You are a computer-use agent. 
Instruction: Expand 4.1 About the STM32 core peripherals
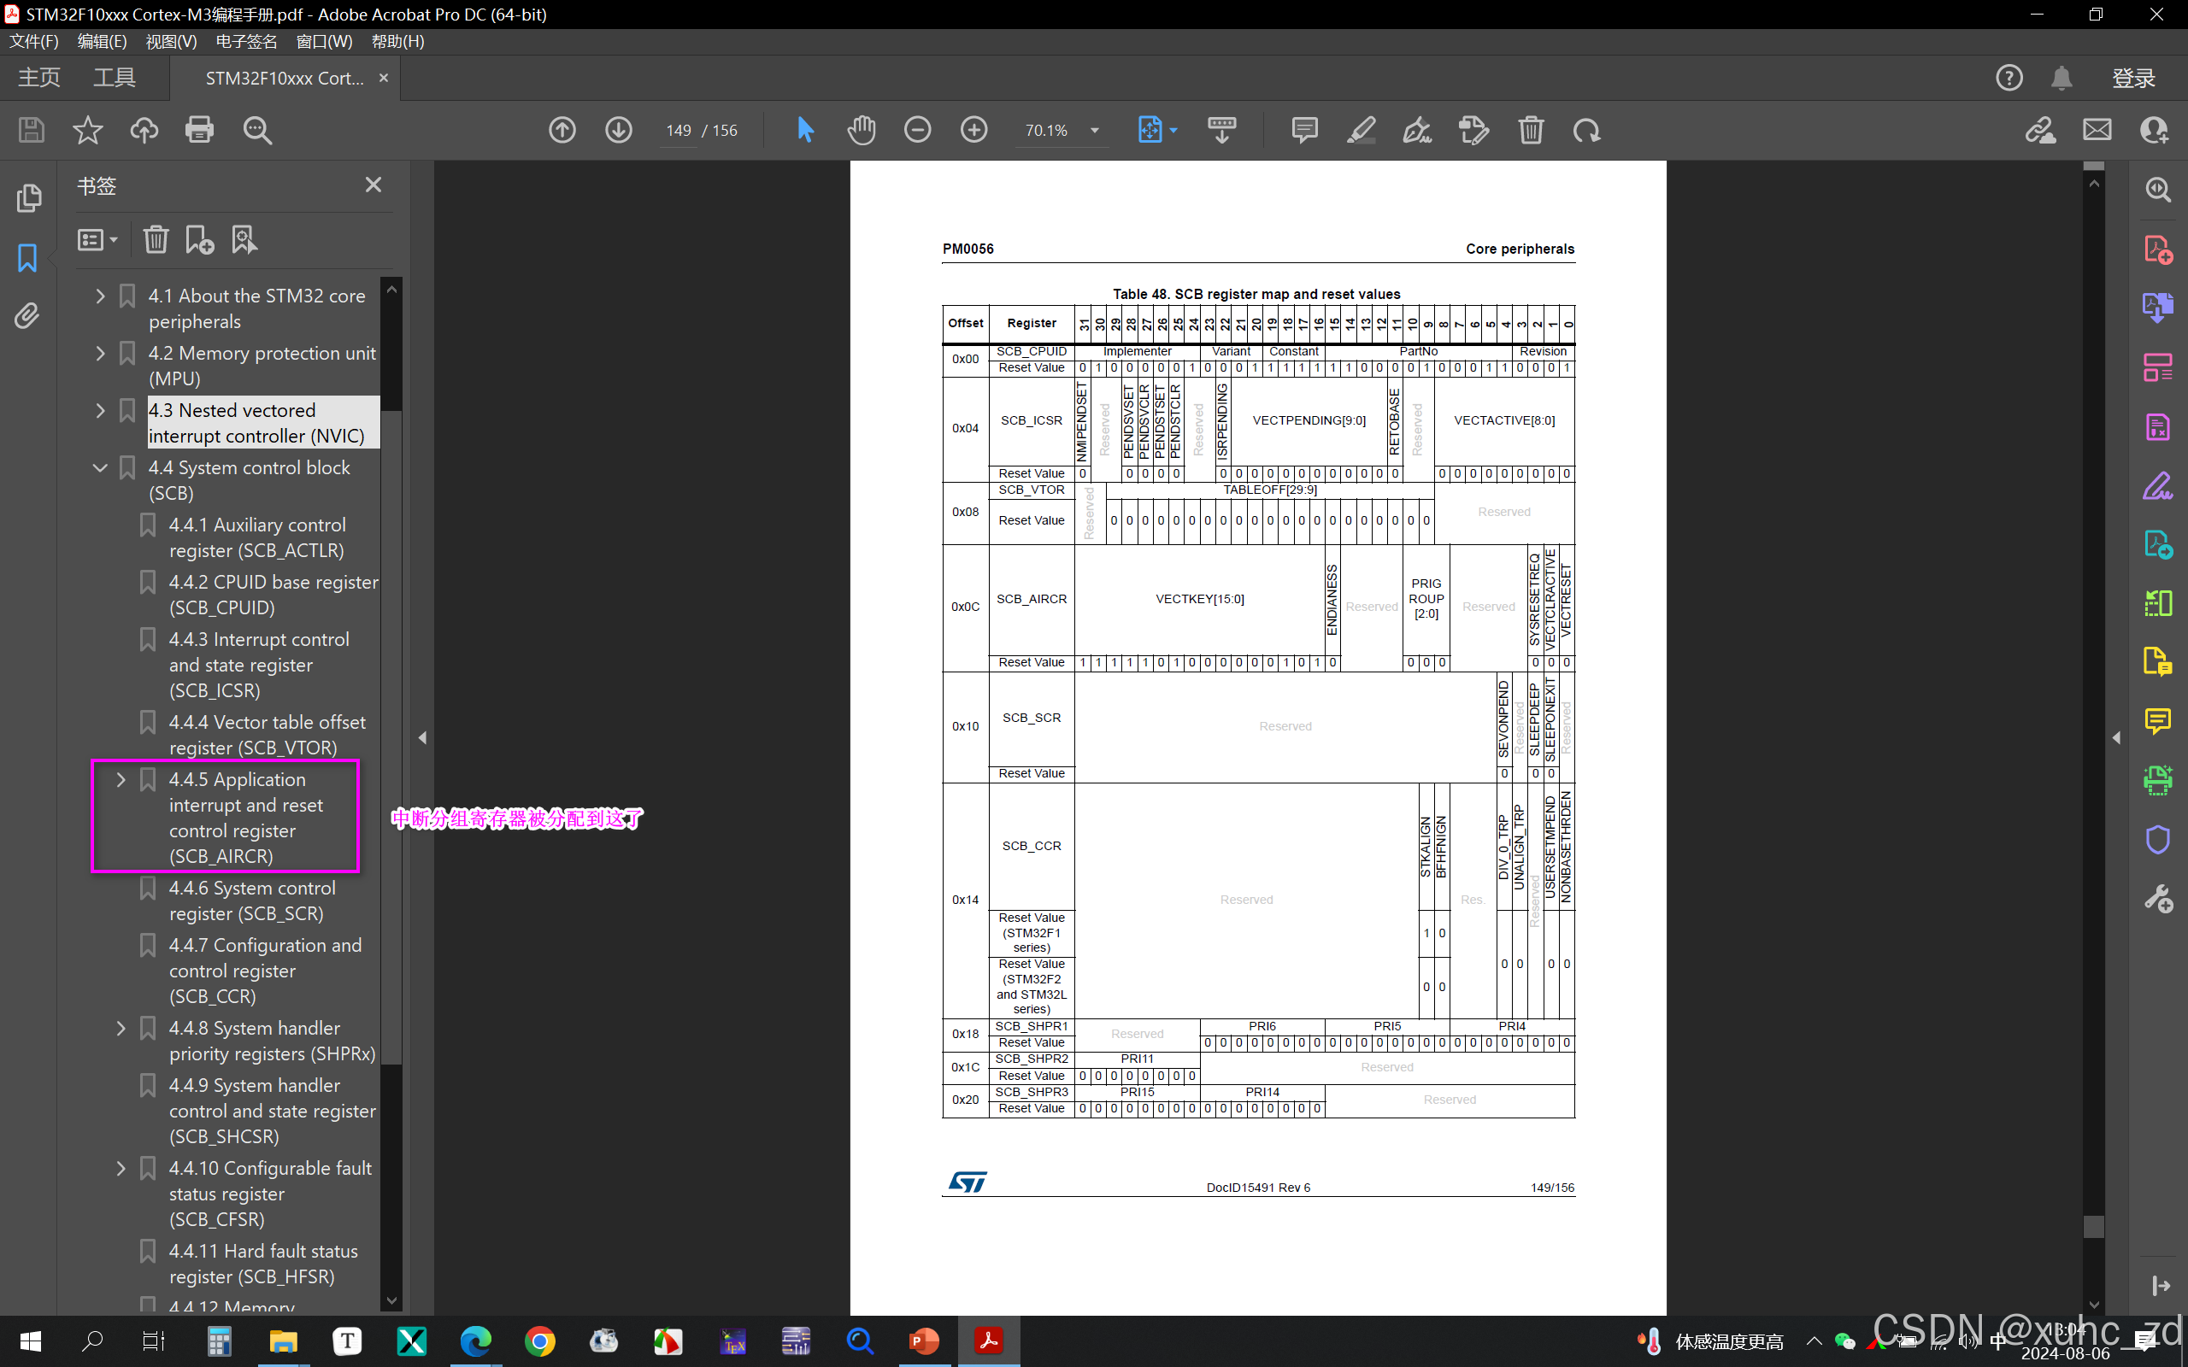pyautogui.click(x=100, y=296)
